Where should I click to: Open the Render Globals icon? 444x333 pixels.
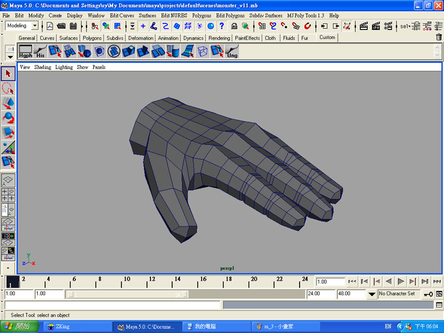(x=388, y=26)
